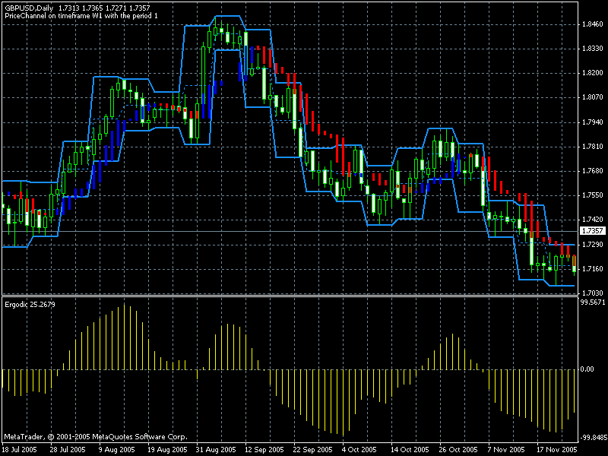The height and width of the screenshot is (456, 608).
Task: Click the 1.7940 price axis label
Action: pos(593,122)
